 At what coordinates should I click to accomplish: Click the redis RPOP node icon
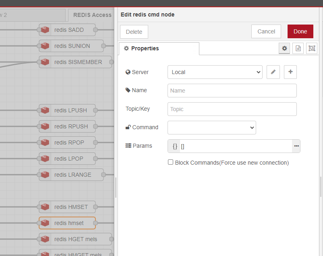pyautogui.click(x=45, y=142)
